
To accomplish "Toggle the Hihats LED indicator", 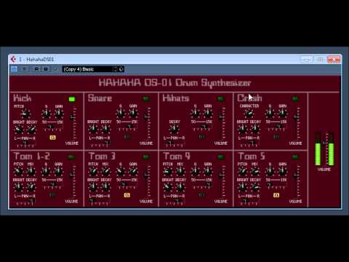I will point(220,99).
